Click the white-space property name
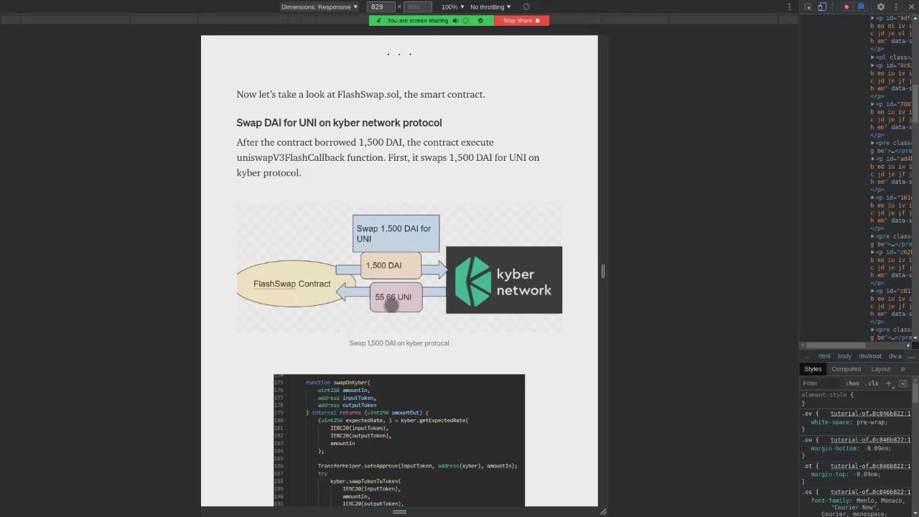 point(831,422)
